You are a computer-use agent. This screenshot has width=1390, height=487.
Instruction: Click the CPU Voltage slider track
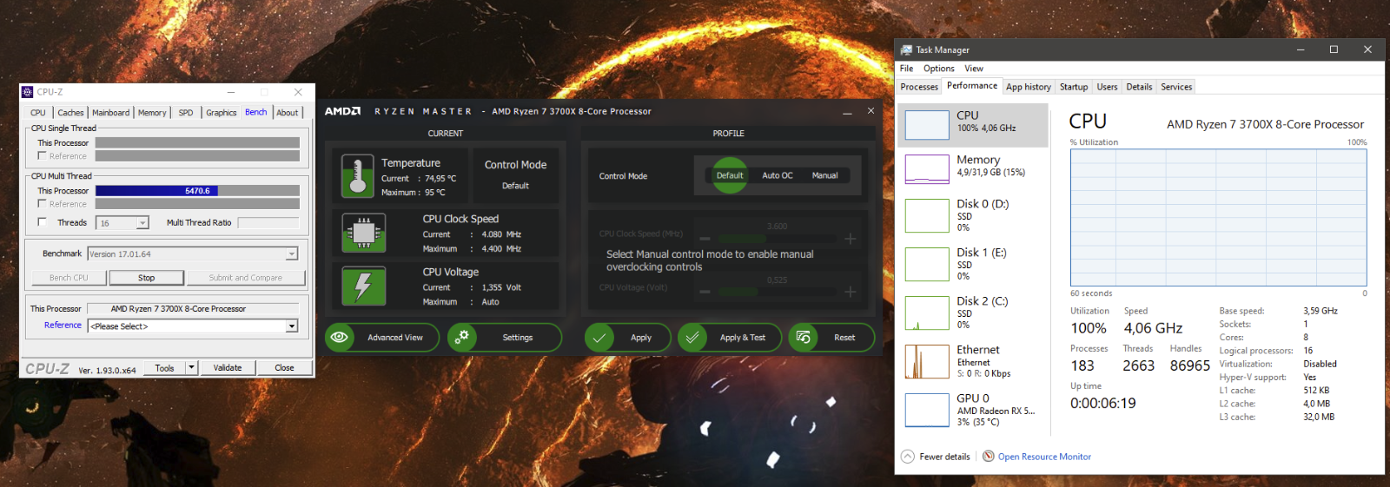point(777,292)
